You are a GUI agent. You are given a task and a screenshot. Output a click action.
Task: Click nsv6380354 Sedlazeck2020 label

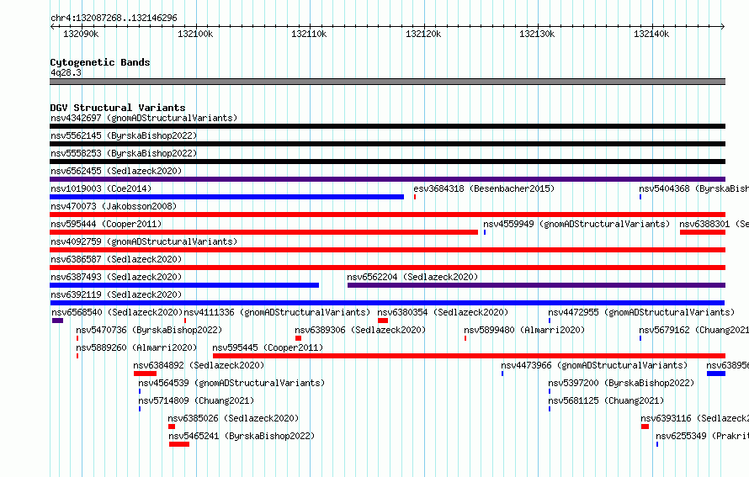[443, 312]
